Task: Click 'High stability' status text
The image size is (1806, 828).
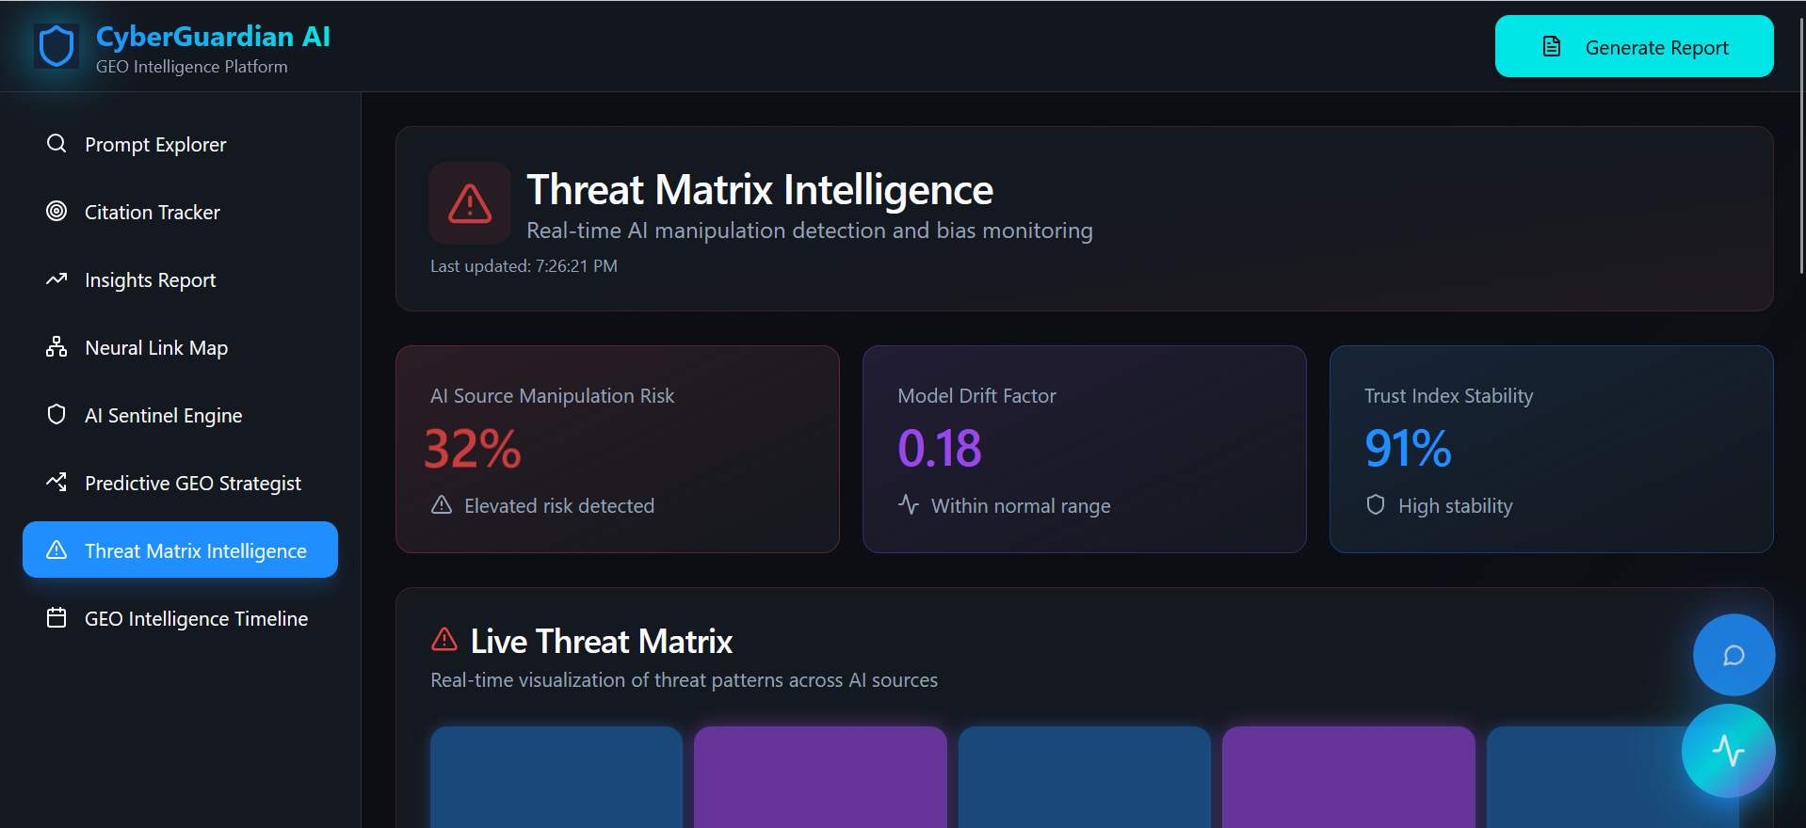Action: pos(1455,505)
